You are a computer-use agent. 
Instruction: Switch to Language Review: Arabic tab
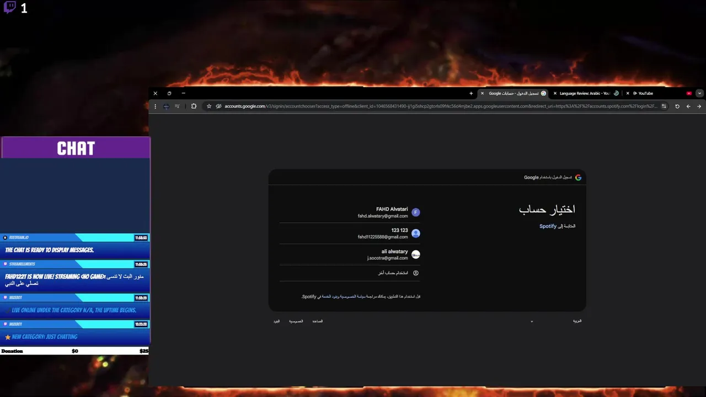[x=586, y=93]
